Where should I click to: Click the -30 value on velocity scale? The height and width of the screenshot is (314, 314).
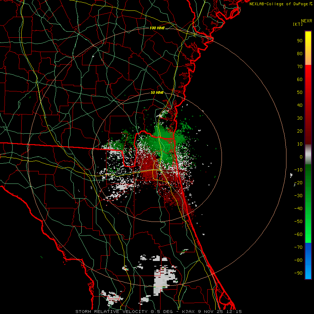click(x=298, y=196)
